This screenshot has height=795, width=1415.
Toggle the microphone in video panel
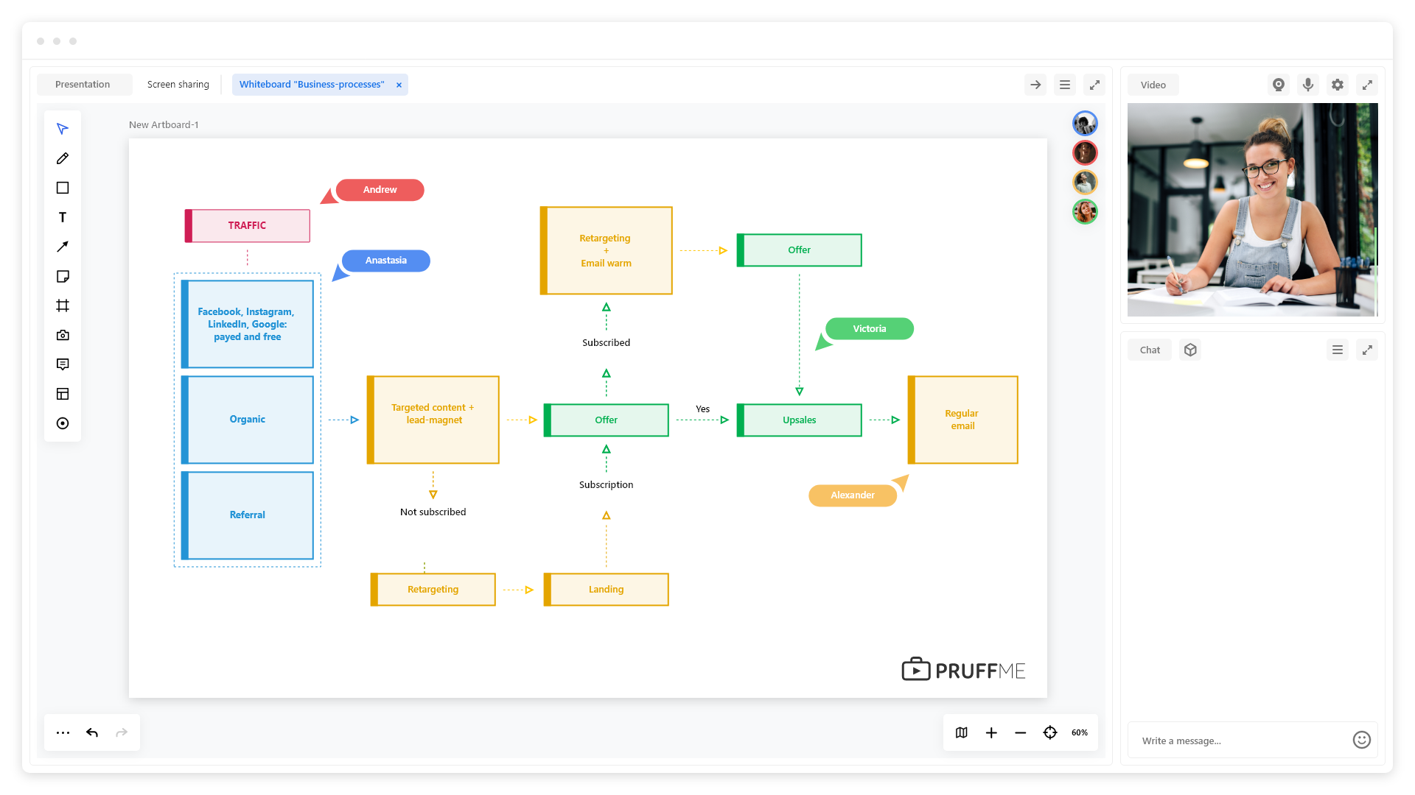1308,85
